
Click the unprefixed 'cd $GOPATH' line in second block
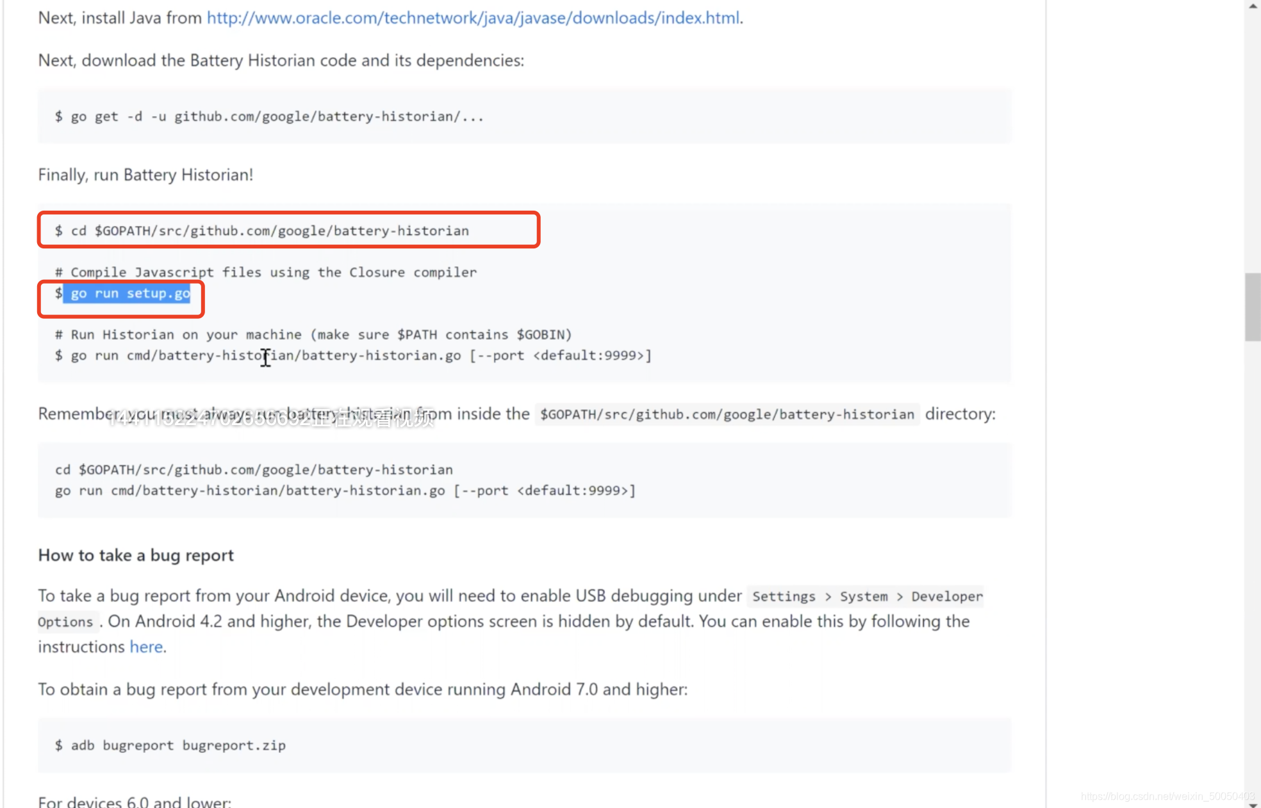[254, 469]
